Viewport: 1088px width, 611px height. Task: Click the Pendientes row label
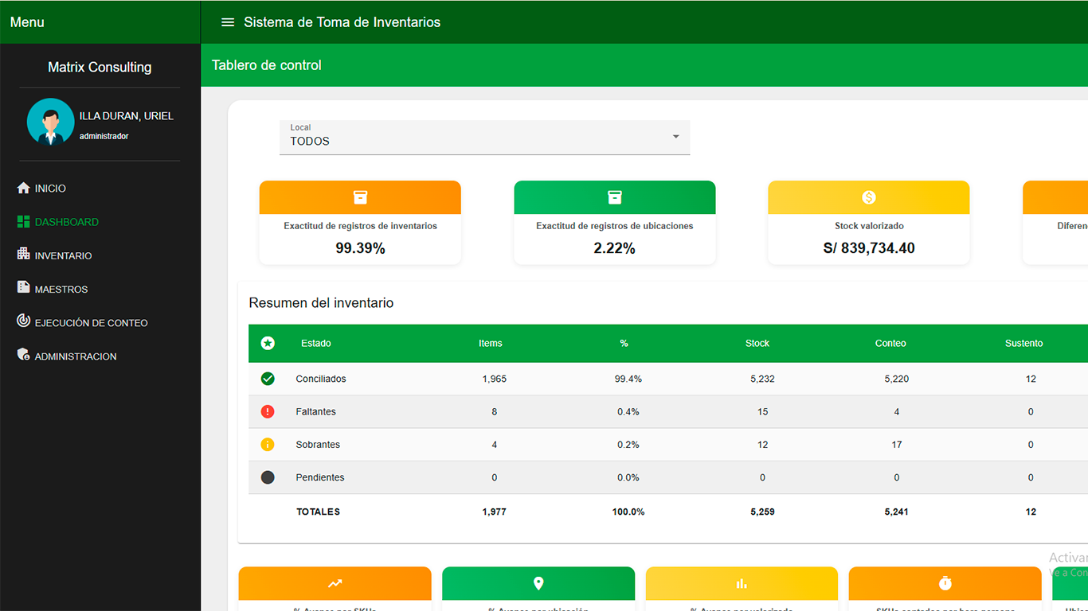click(x=320, y=477)
